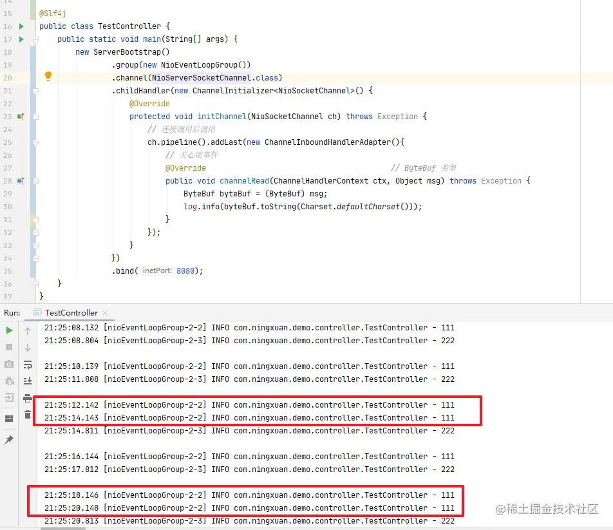Click 'ChannelInboundHandlerAdapter' in addLast call
Image resolution: width=613 pixels, height=530 pixels.
[328, 142]
